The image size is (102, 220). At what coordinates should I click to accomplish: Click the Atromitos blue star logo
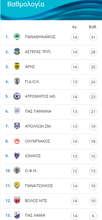[x=17, y=96]
